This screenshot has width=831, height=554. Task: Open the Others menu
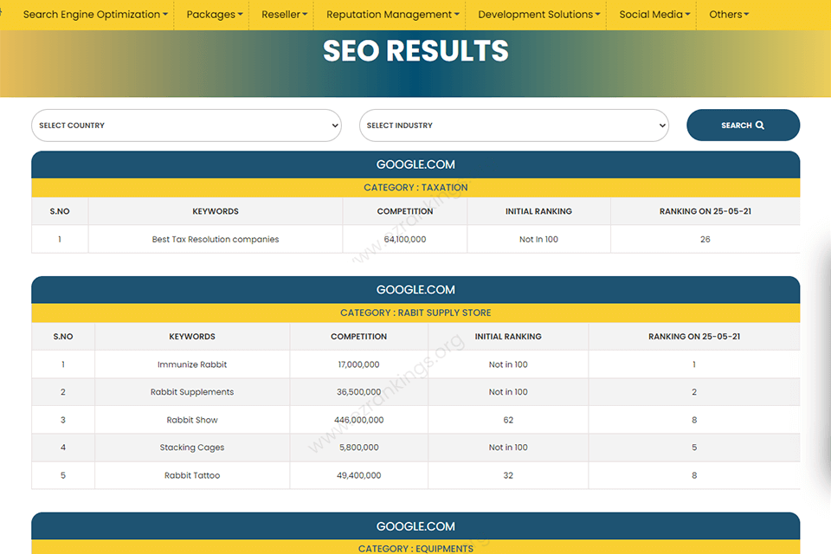(x=729, y=15)
